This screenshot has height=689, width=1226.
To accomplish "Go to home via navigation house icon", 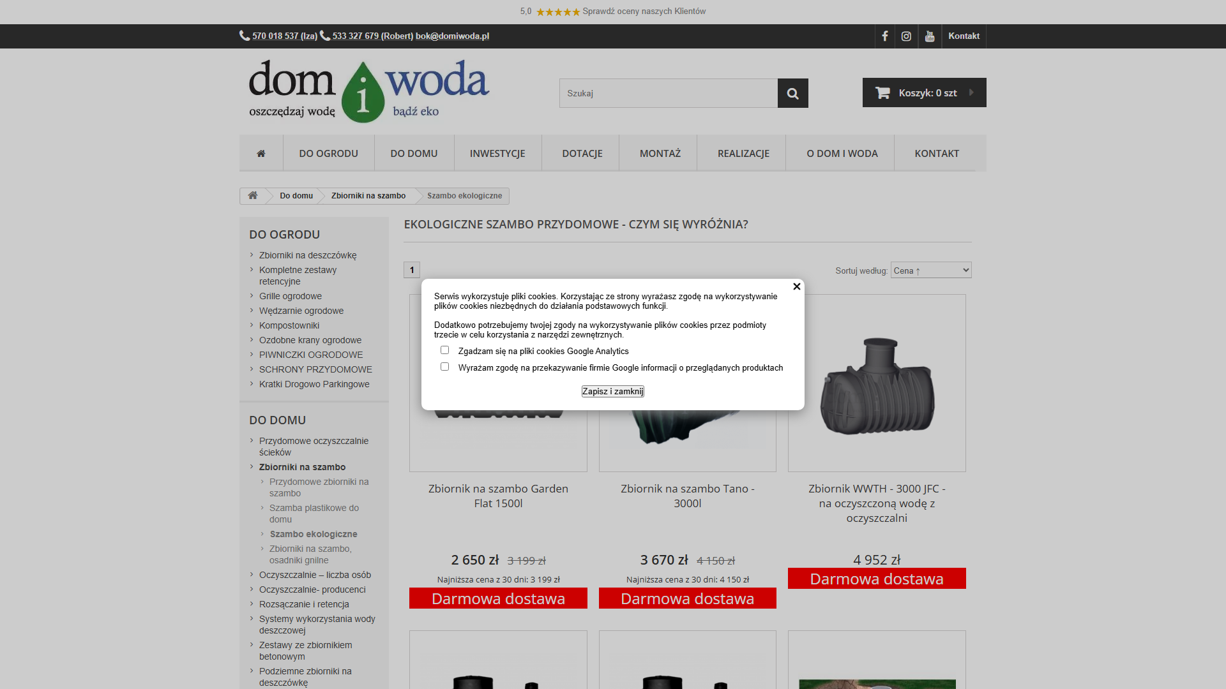I will [261, 153].
